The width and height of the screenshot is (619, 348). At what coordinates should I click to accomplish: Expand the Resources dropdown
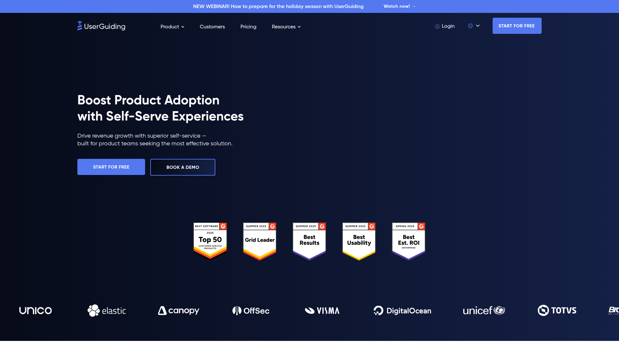[x=286, y=27]
